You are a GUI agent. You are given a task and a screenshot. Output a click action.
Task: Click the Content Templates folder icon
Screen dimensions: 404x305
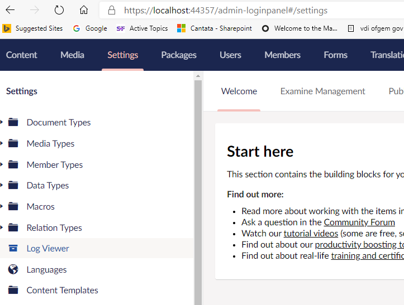click(13, 290)
